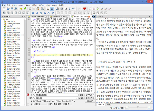
Task: Click the Open file folder icon
Action: [x=8, y=9]
